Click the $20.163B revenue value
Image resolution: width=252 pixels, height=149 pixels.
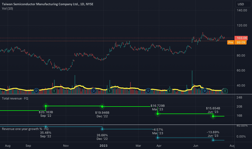(46, 112)
